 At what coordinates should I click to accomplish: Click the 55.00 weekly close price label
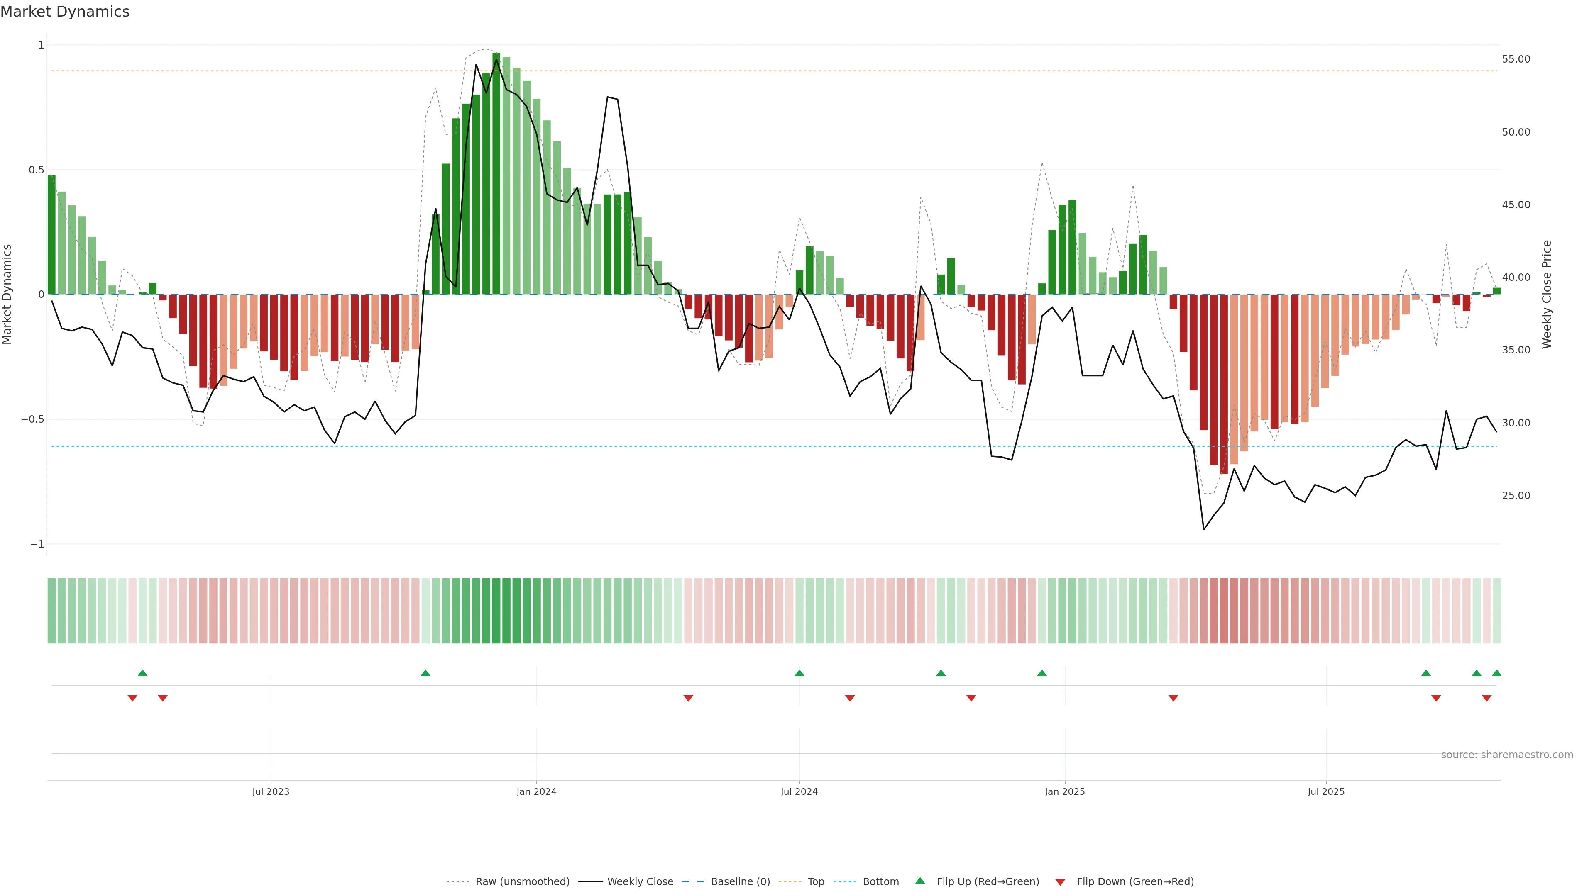point(1516,59)
